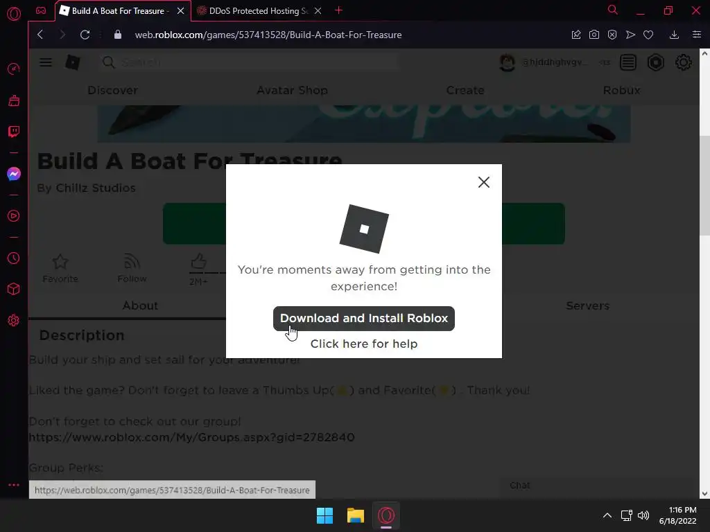Open sidebar three dots setup
Viewport: 710px width, 532px height.
pos(14,485)
